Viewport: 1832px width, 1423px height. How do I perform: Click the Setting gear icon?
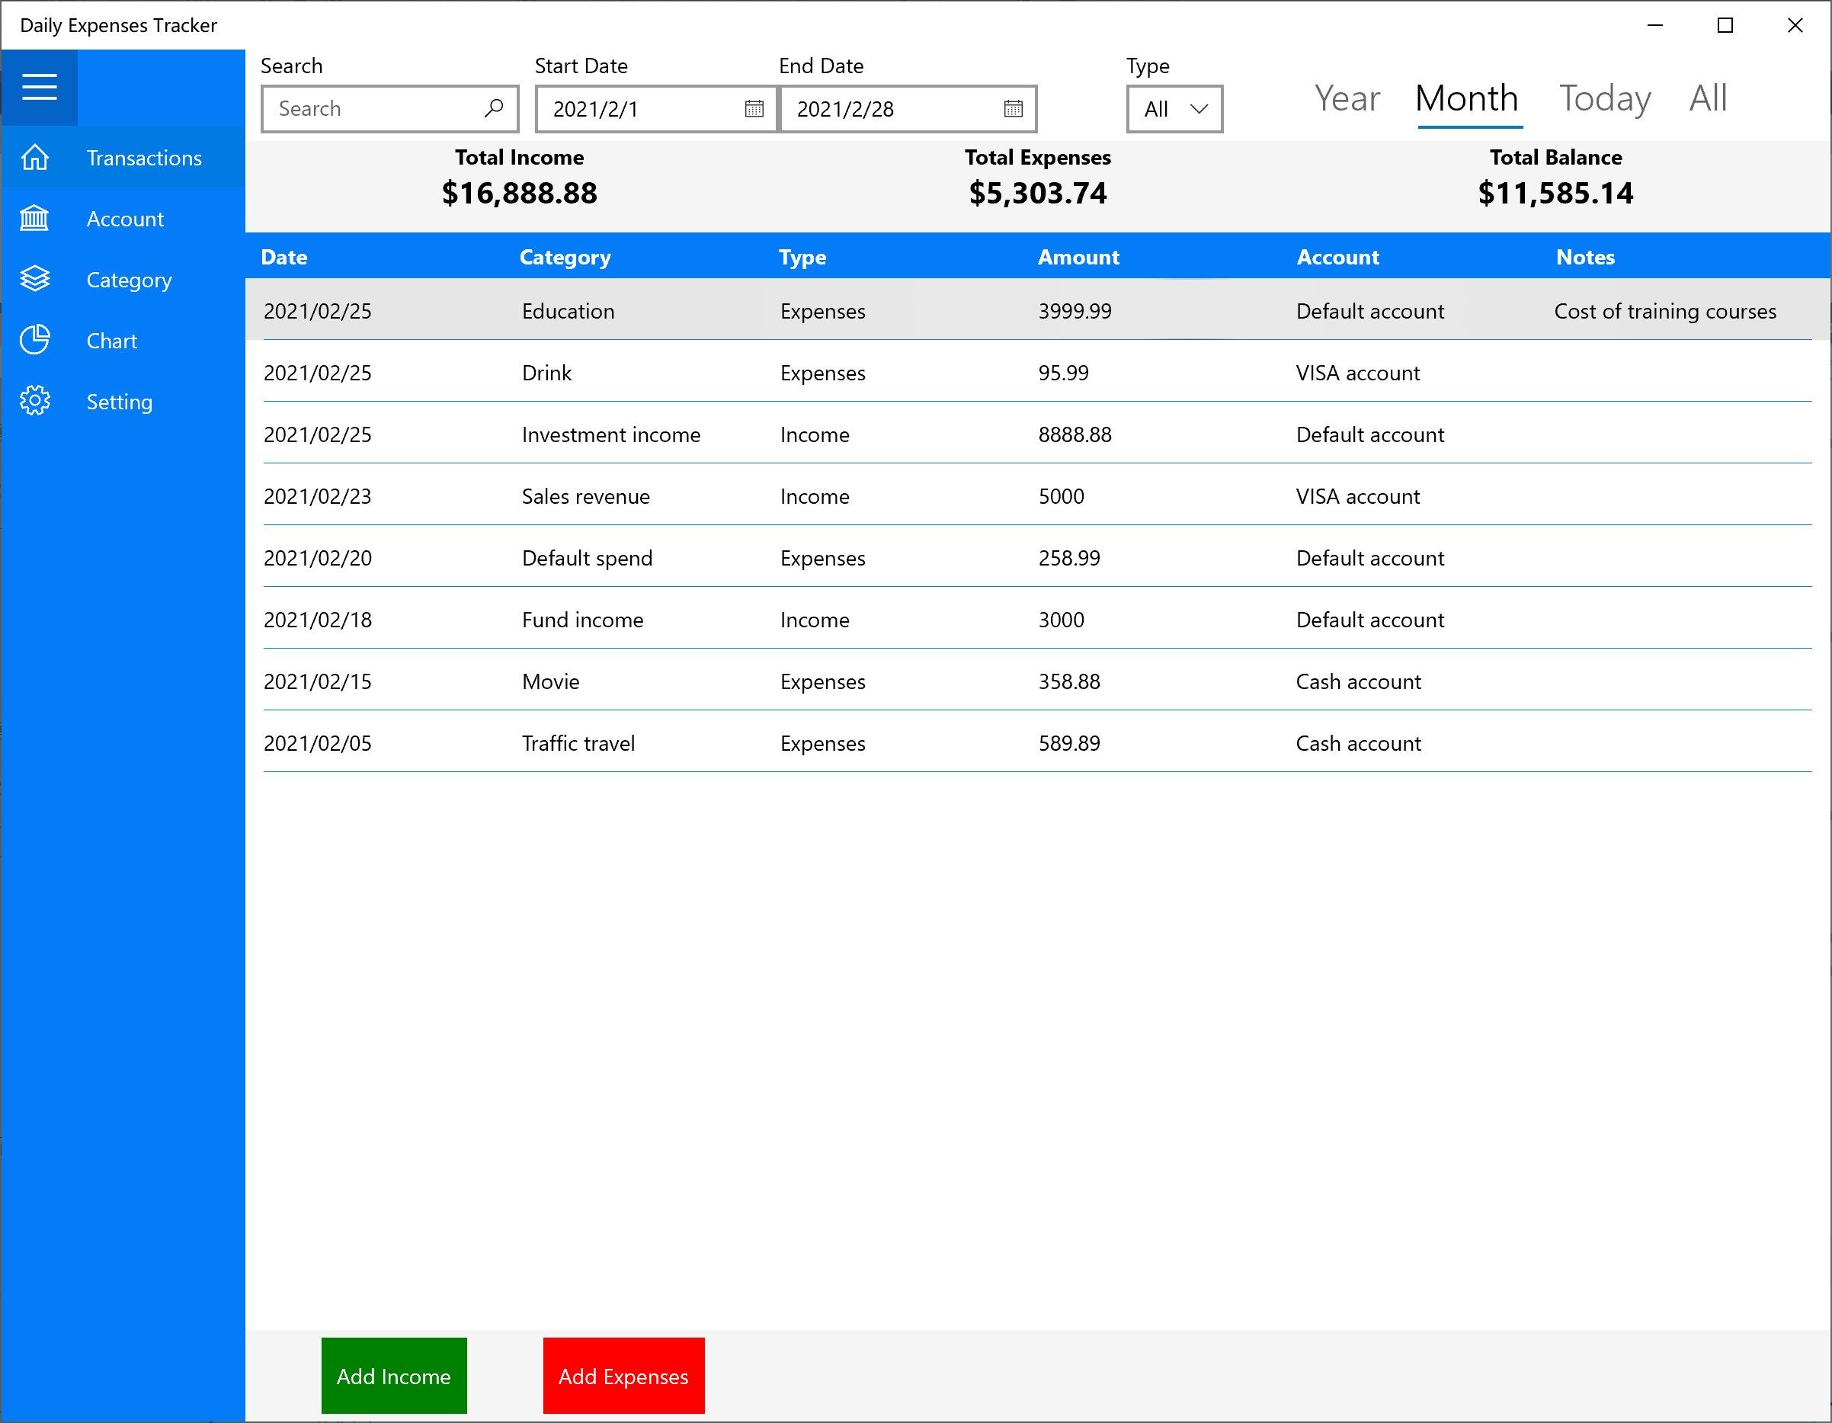point(34,401)
